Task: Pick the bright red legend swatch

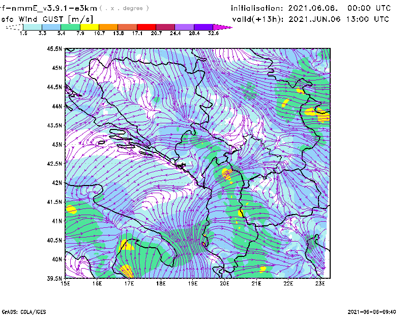Action: (x=147, y=27)
